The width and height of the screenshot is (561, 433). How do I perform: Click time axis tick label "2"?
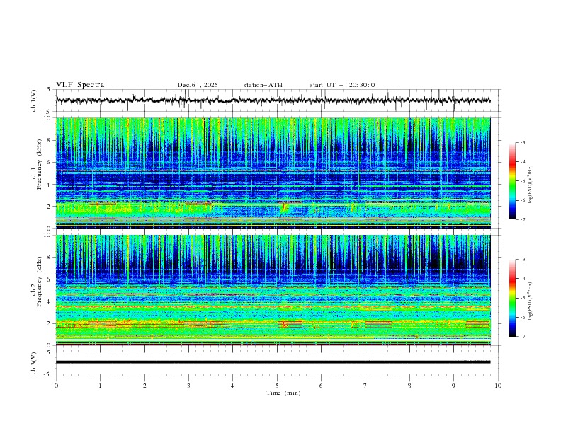click(144, 386)
